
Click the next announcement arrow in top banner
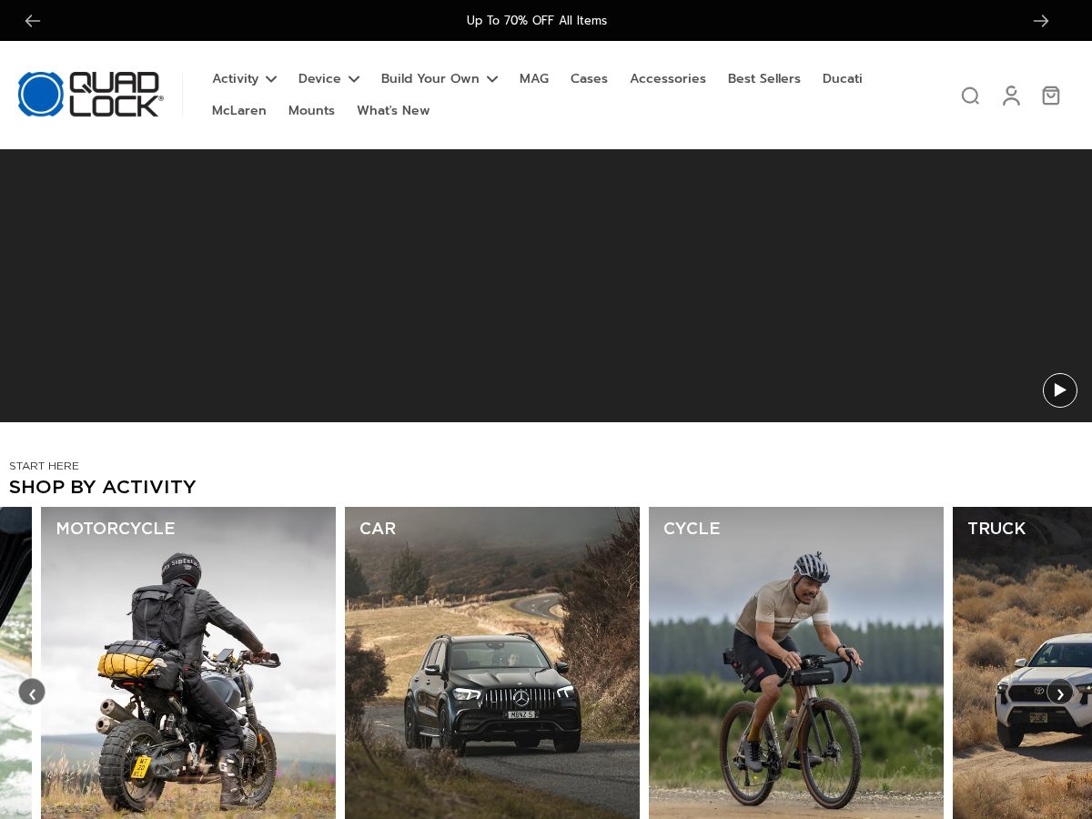(x=1041, y=20)
